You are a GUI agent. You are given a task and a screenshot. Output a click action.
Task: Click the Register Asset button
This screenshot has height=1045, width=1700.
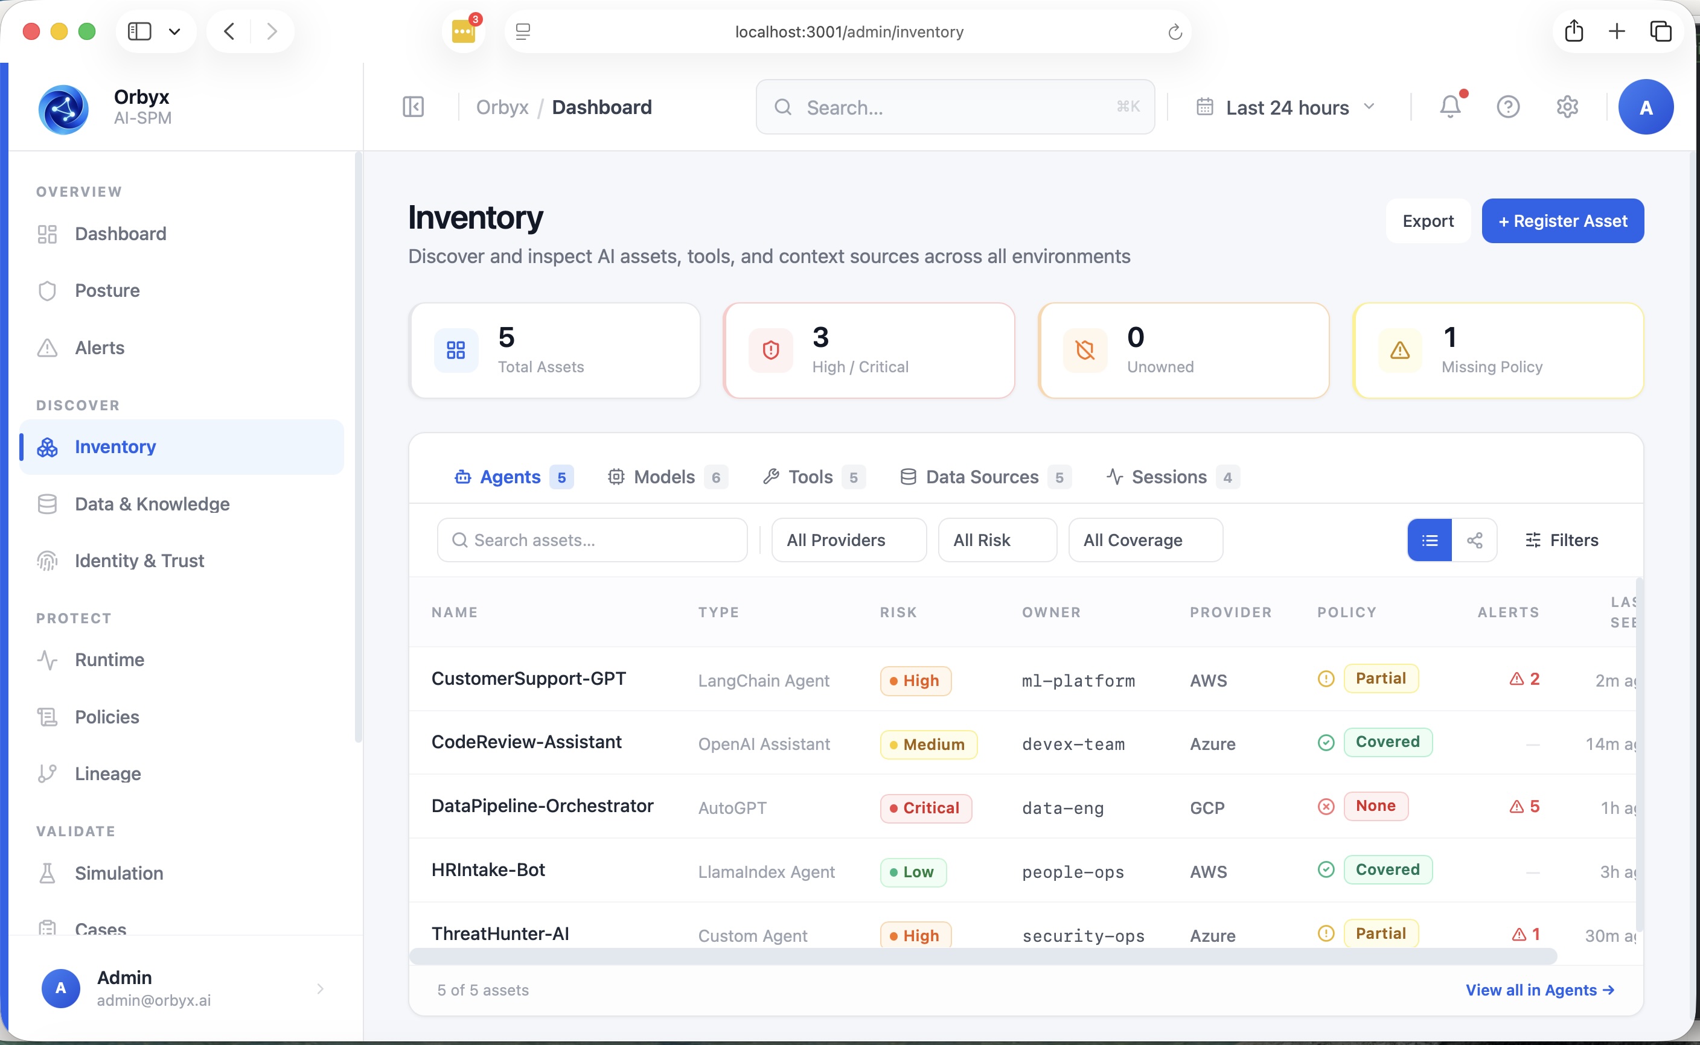[1562, 220]
